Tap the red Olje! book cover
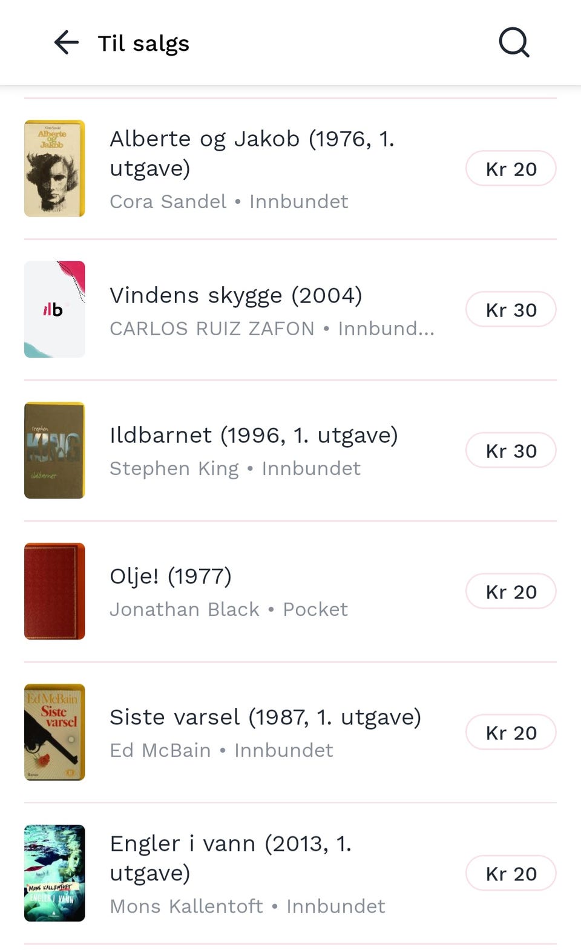This screenshot has height=950, width=581. click(x=54, y=591)
